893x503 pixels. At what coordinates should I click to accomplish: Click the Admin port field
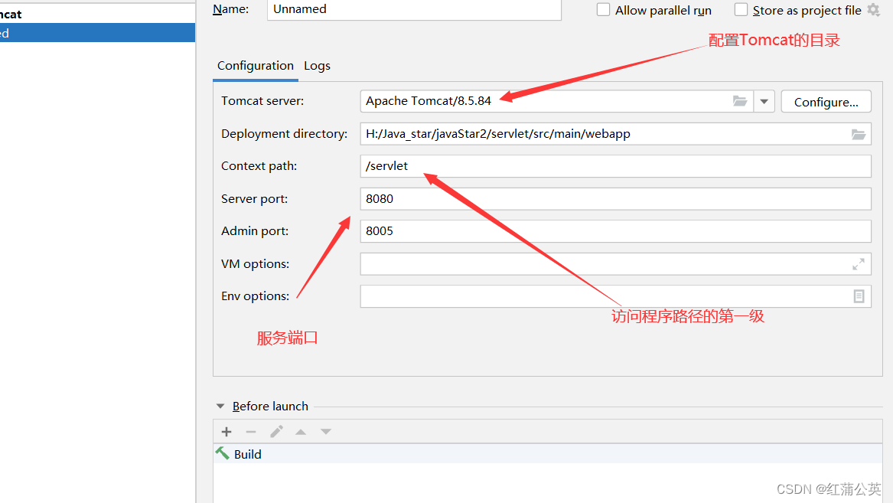pos(616,231)
